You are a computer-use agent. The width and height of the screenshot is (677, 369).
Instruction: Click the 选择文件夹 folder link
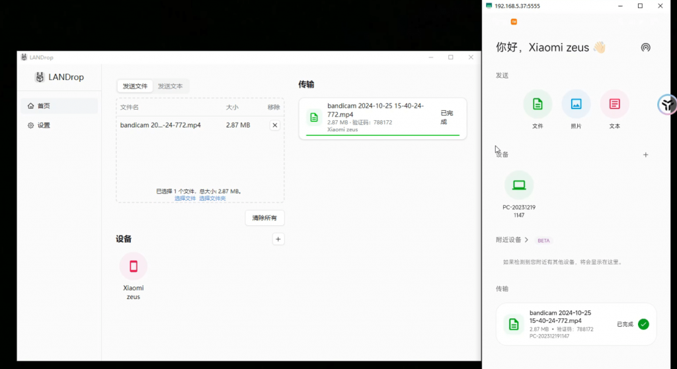[212, 198]
